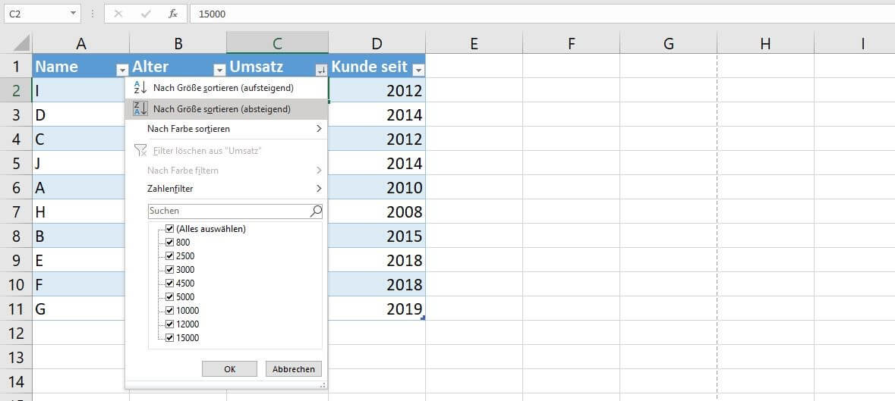The image size is (895, 401).
Task: Select column D header
Action: coord(377,42)
